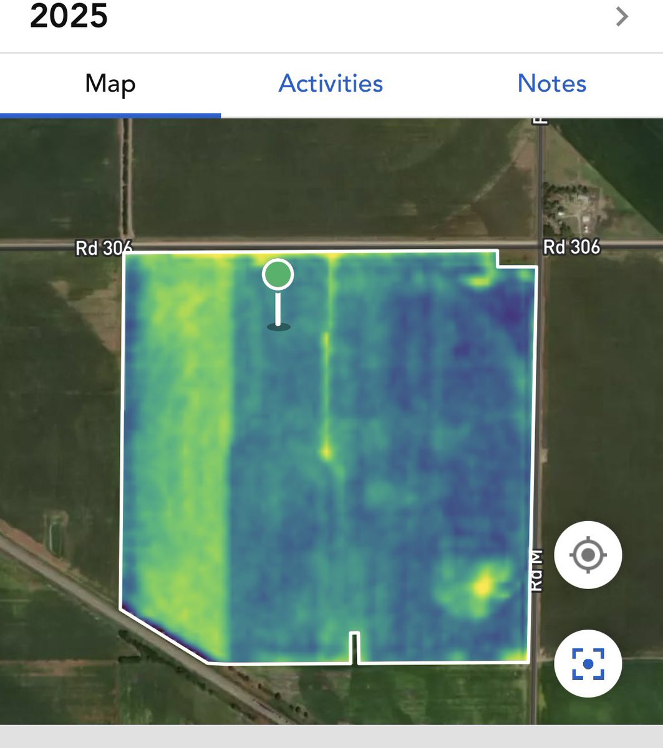Open the Notes tab
Image resolution: width=663 pixels, height=748 pixels.
coord(552,84)
